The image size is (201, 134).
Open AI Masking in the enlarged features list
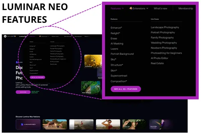[117, 44]
